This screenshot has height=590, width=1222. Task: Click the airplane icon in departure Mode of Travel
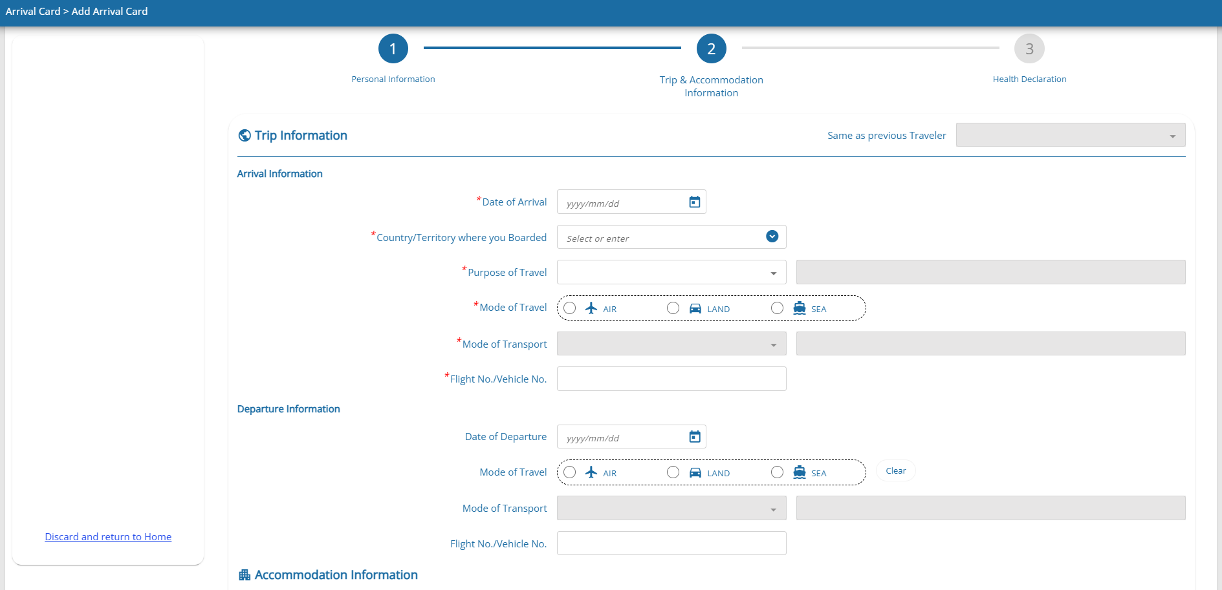point(591,472)
